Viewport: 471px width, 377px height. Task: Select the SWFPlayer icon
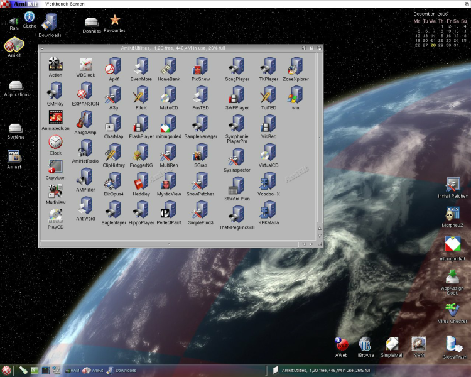tap(237, 94)
